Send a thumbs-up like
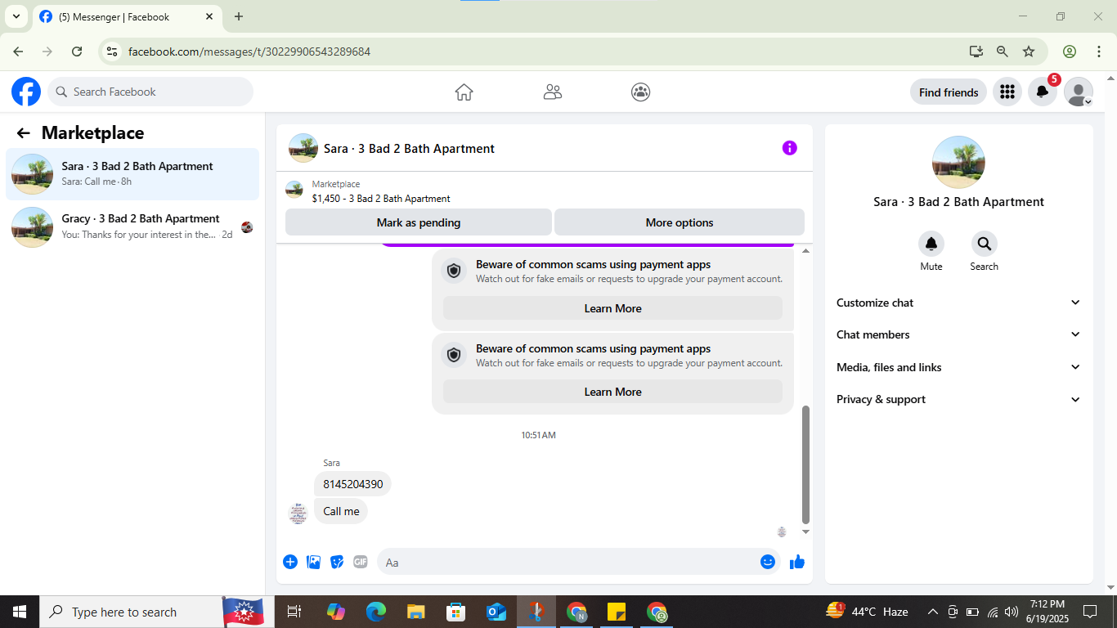The height and width of the screenshot is (628, 1117). (797, 562)
